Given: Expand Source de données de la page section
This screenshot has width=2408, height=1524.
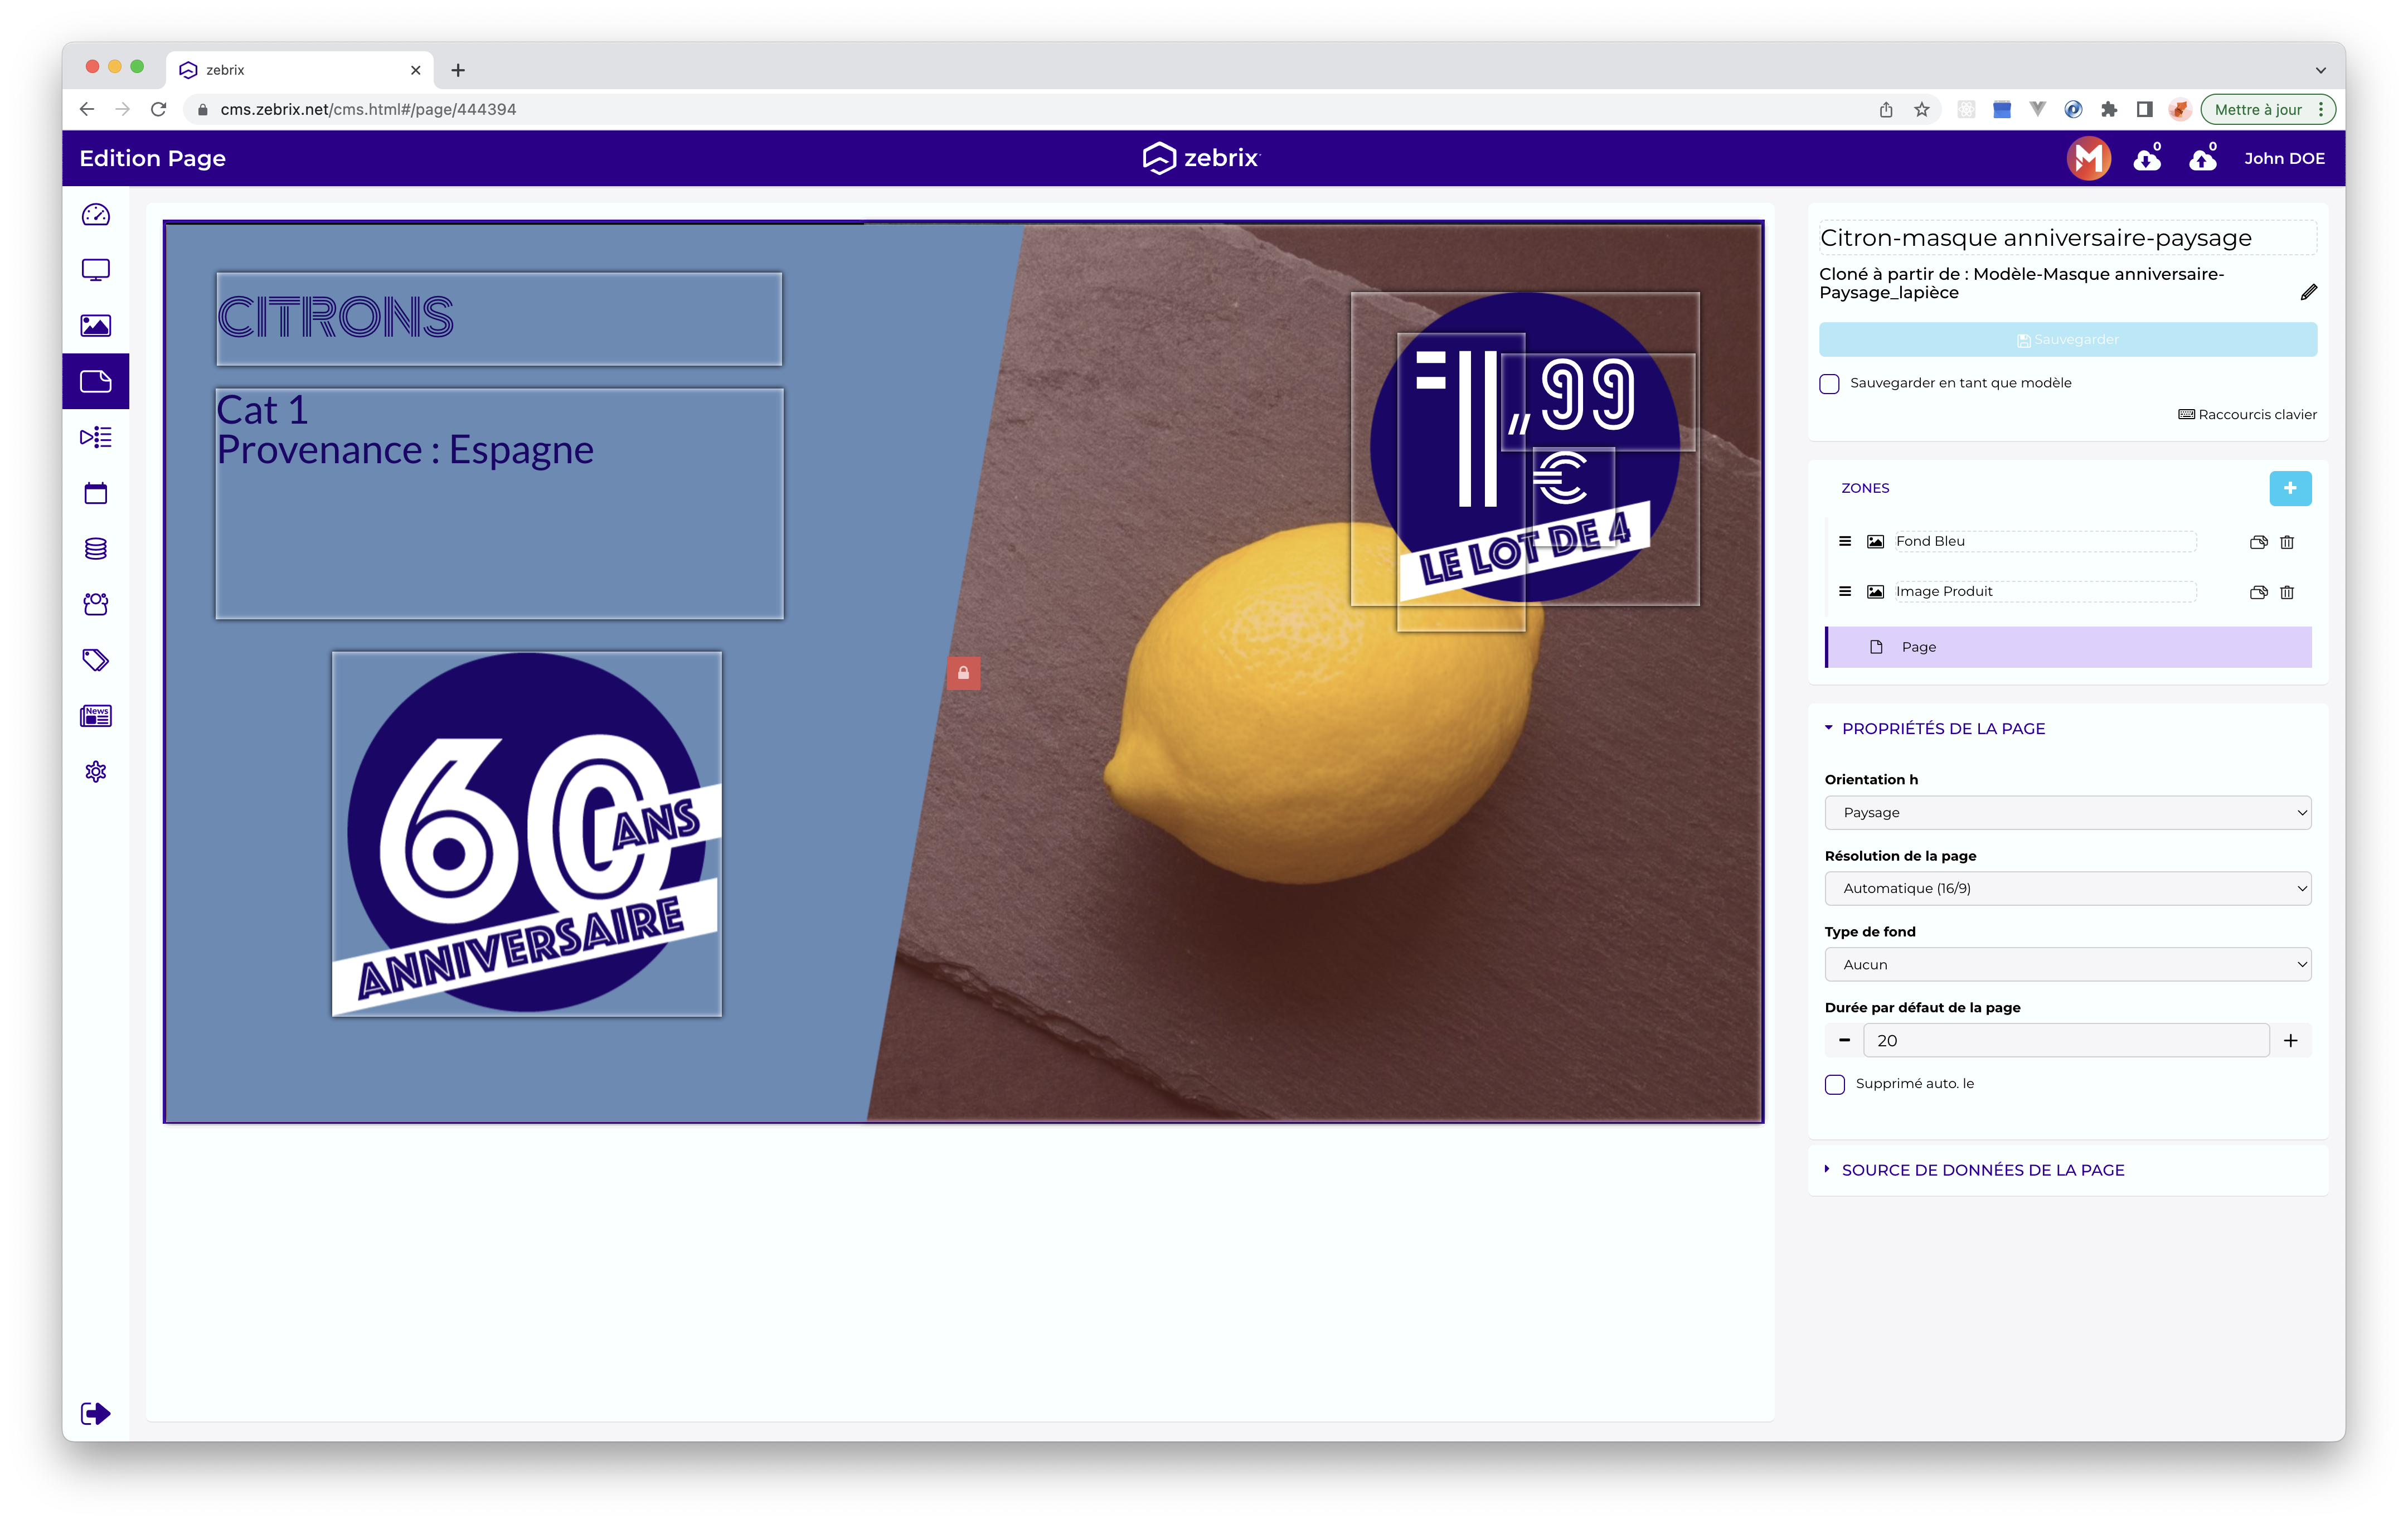Looking at the screenshot, I should point(1982,1170).
